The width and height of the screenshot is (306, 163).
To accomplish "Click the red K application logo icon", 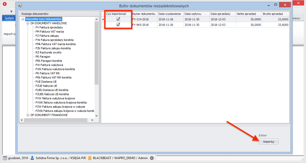I will pos(5,4).
